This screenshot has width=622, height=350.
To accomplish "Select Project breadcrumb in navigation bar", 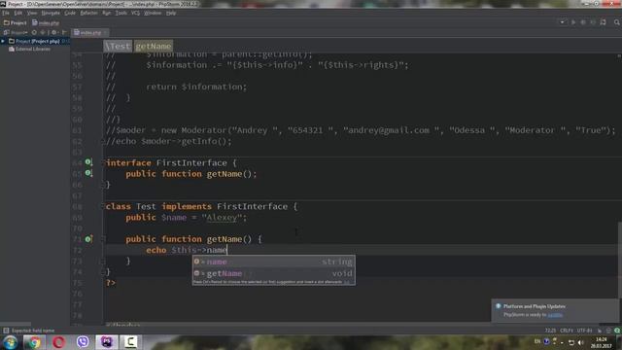I will 16,23.
